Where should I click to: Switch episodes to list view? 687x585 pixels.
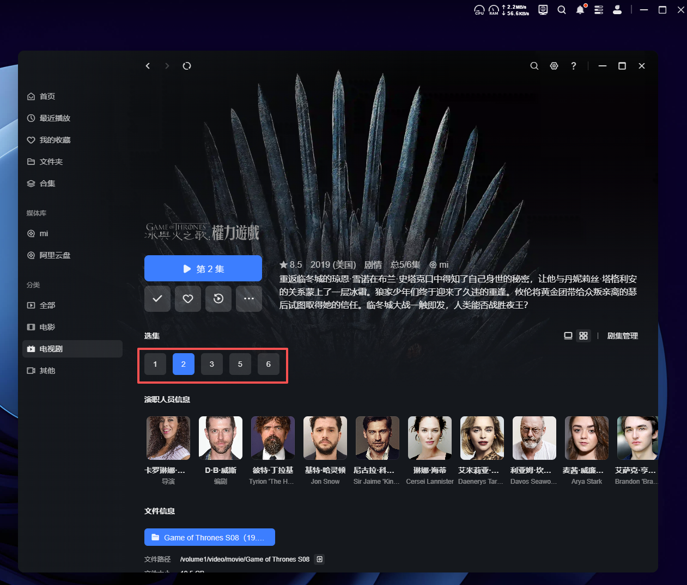(x=568, y=336)
